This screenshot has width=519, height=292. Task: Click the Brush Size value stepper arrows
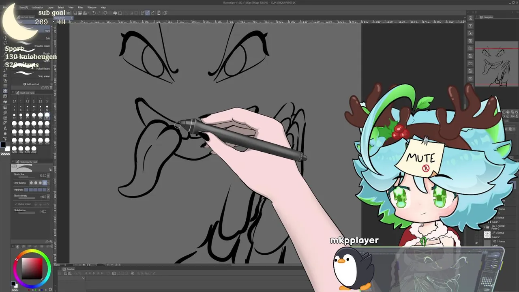pos(45,176)
